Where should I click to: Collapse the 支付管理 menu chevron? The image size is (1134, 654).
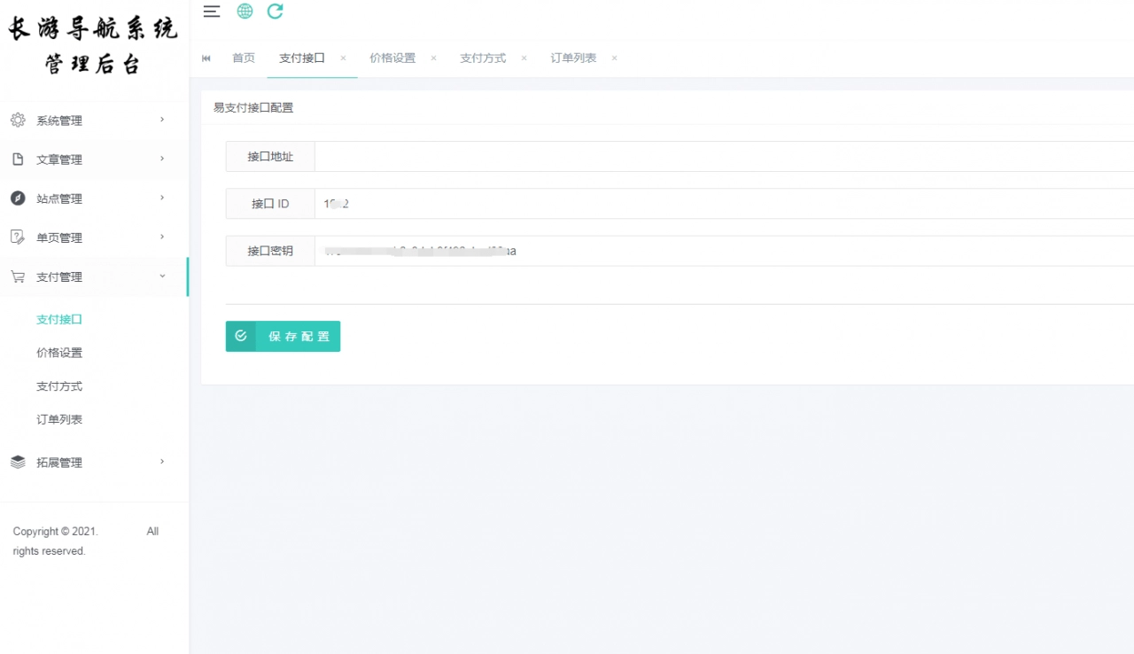(x=162, y=276)
